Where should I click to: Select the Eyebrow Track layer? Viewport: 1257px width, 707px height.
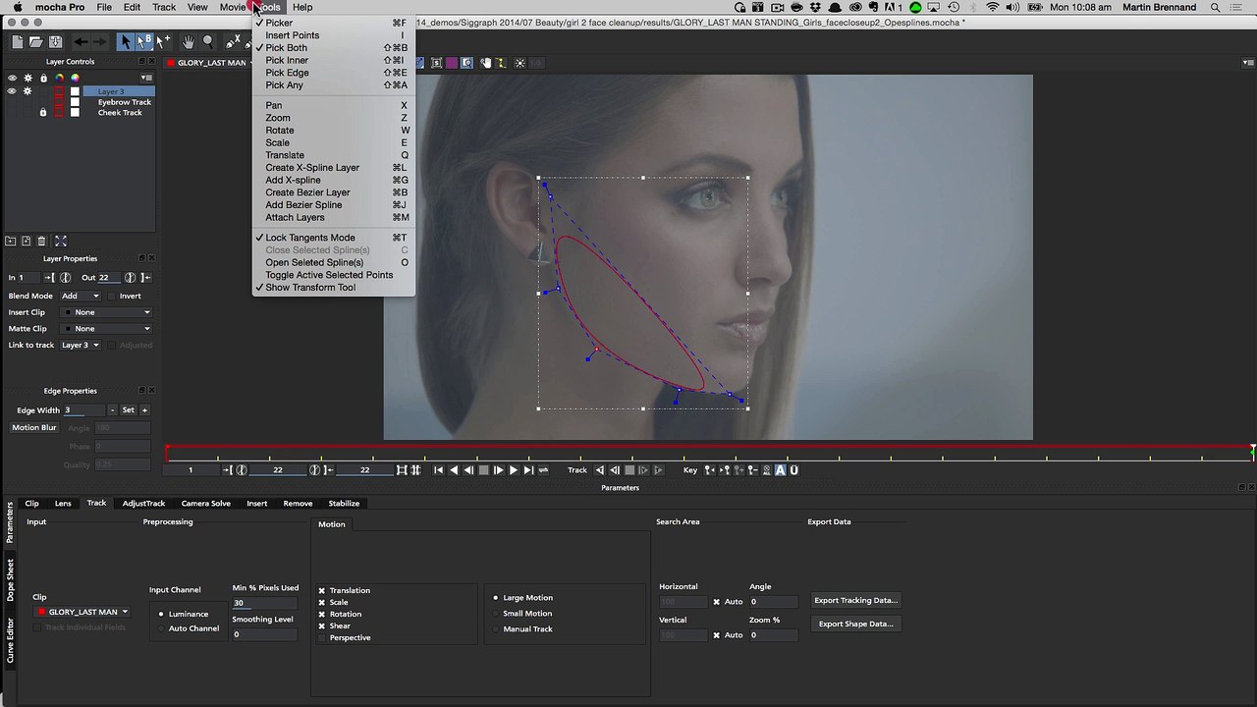click(x=124, y=102)
